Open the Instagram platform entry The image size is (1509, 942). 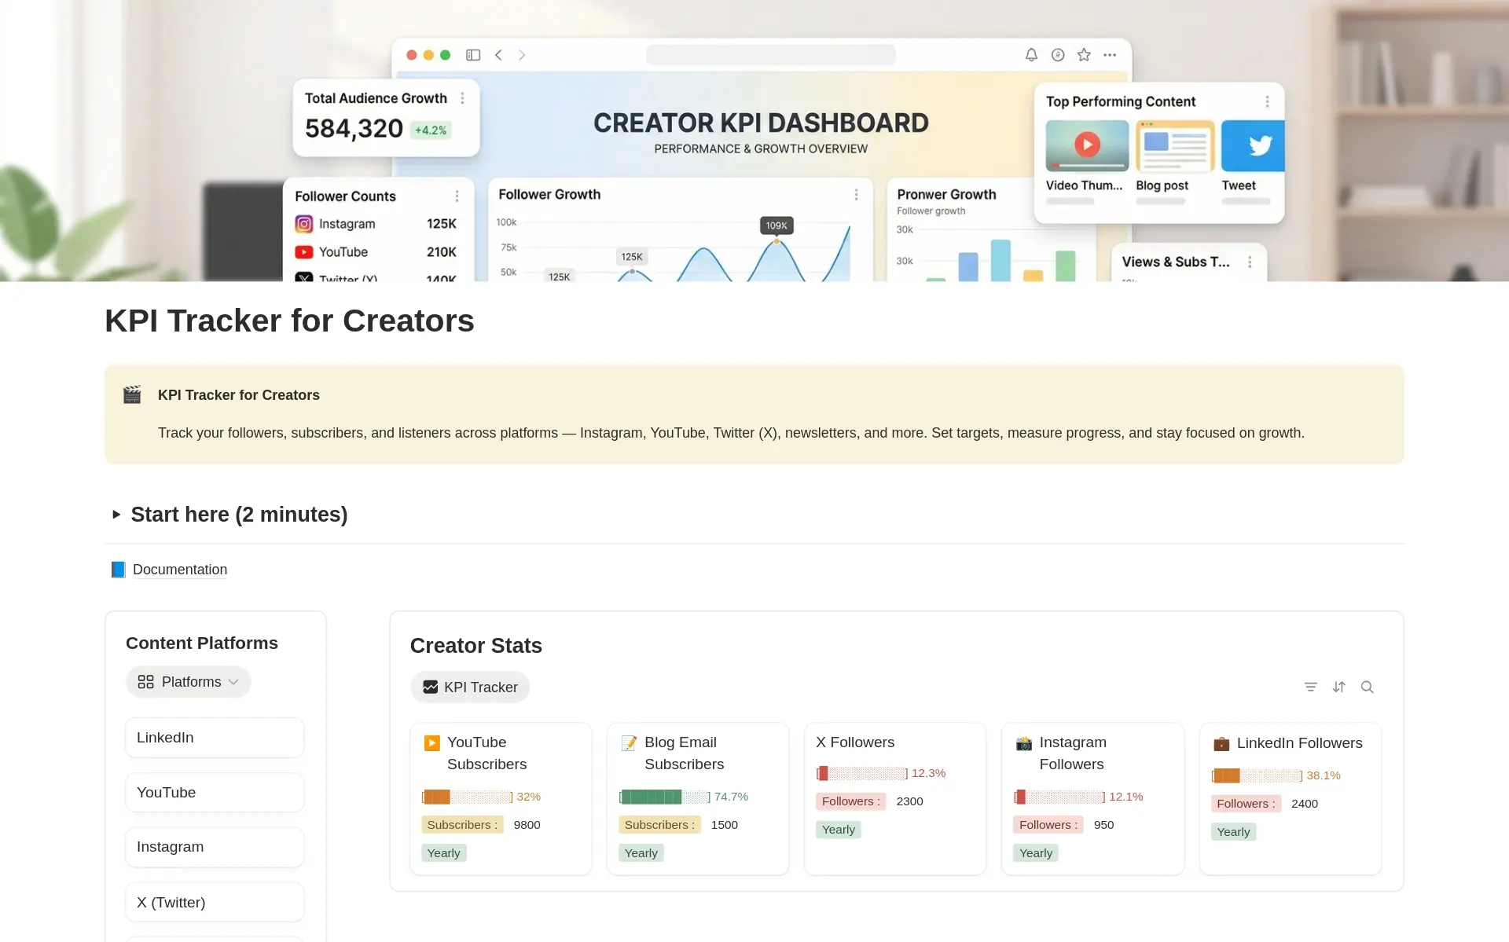[215, 847]
